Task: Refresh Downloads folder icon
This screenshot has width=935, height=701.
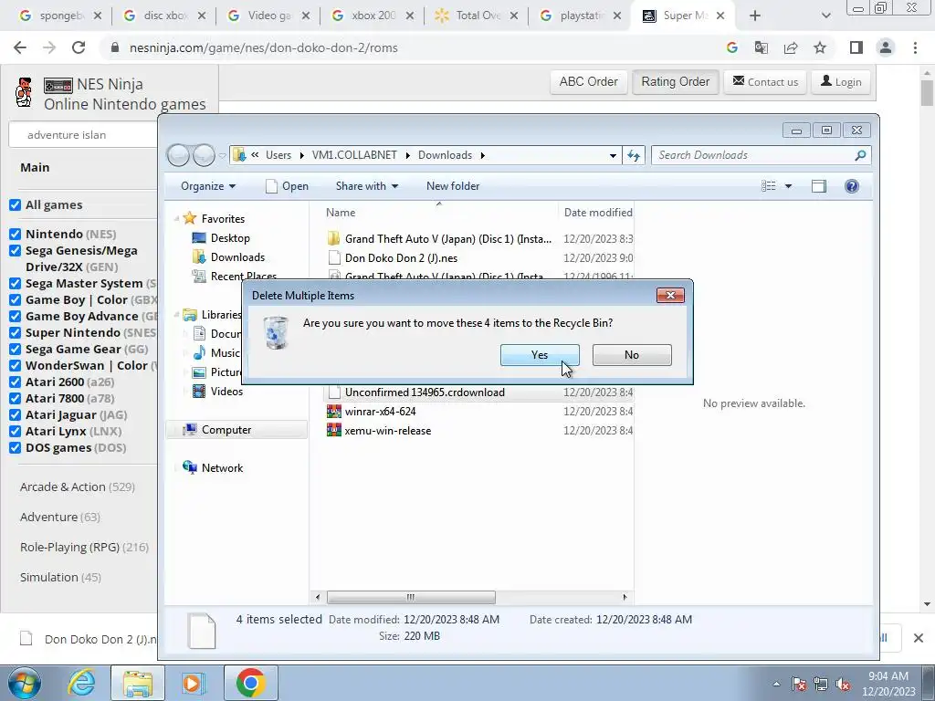Action: tap(634, 155)
